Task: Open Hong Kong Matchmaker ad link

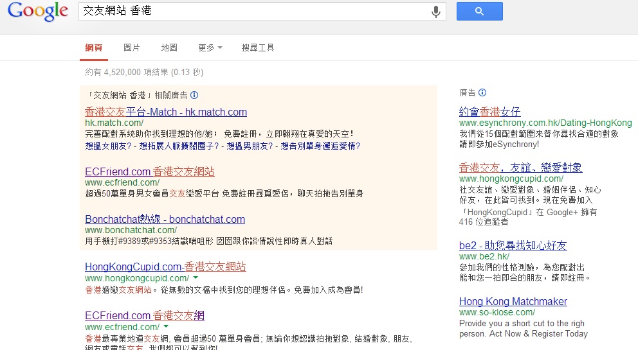Action: tap(513, 301)
